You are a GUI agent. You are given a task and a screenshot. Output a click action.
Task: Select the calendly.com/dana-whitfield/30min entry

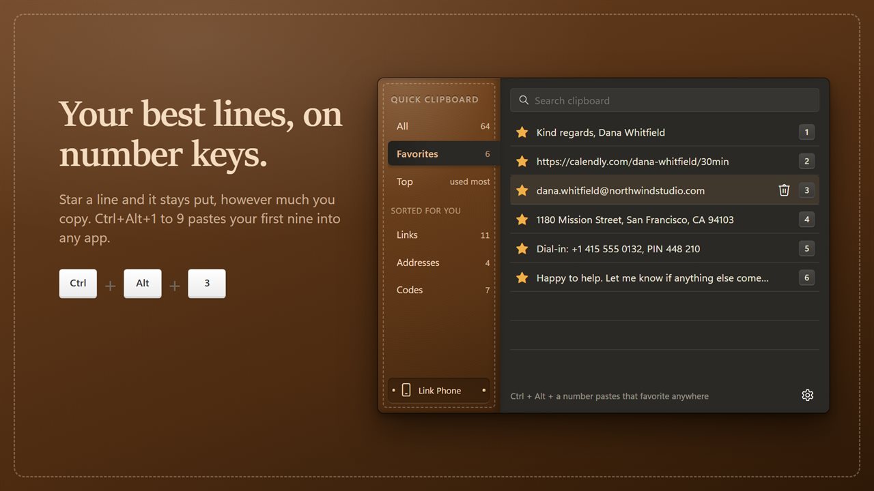point(664,162)
